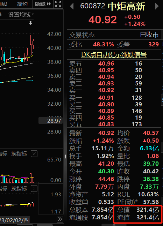This screenshot has height=226, width=163.
Task: Close the second indicator panel X
Action: pyautogui.click(x=34, y=189)
